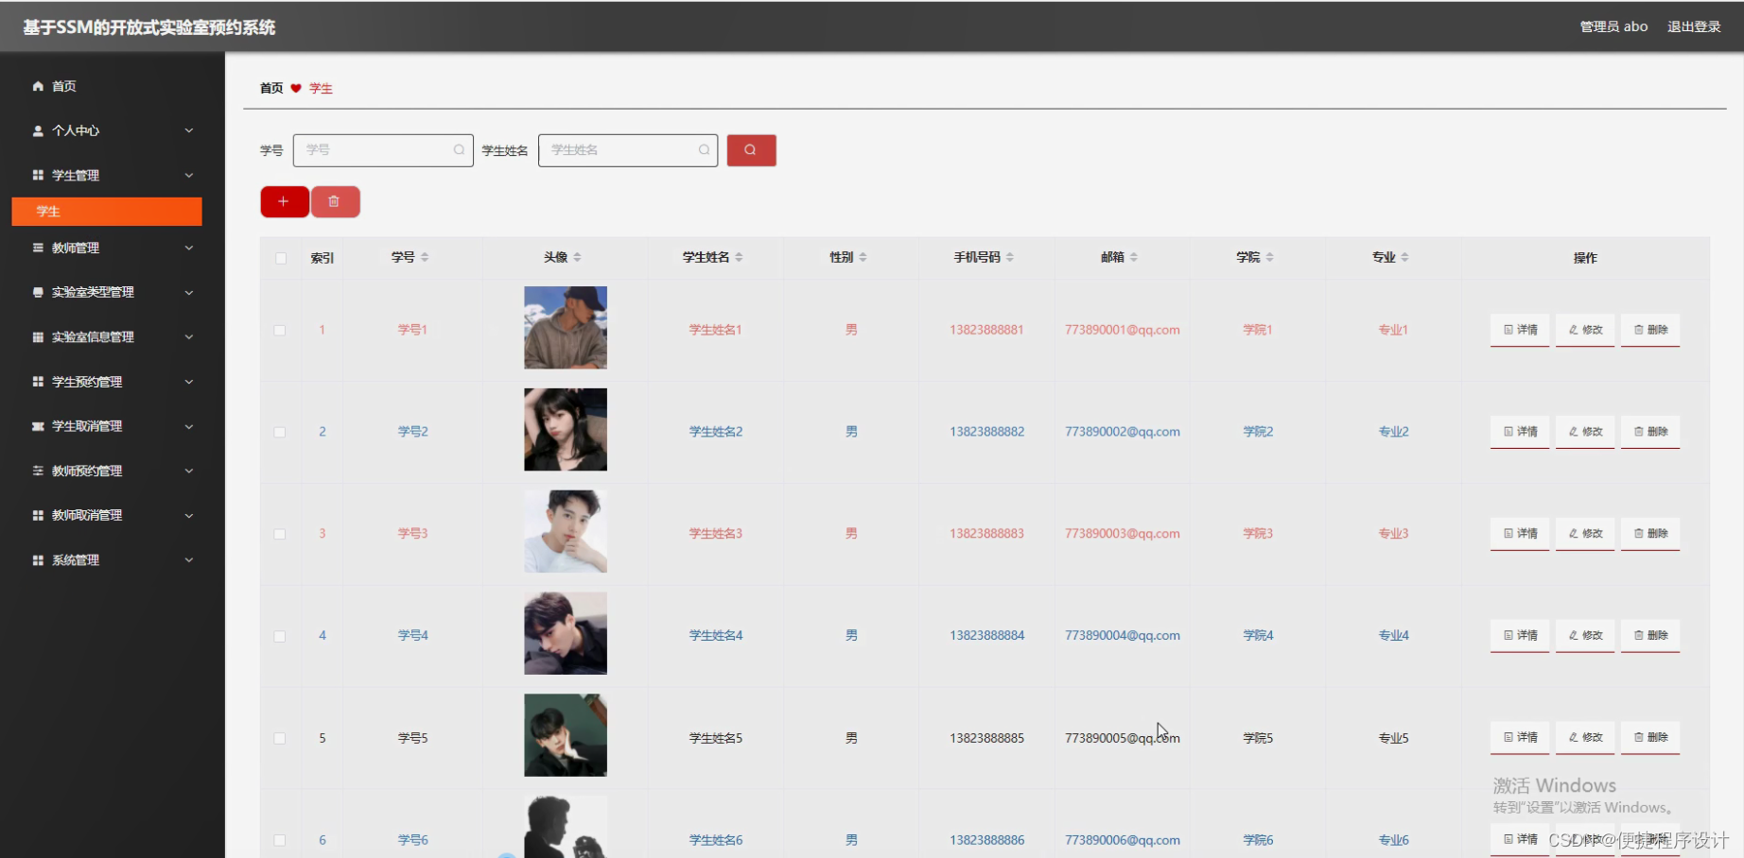
Task: Expand the 实验室信息管理 chevron
Action: click(189, 336)
